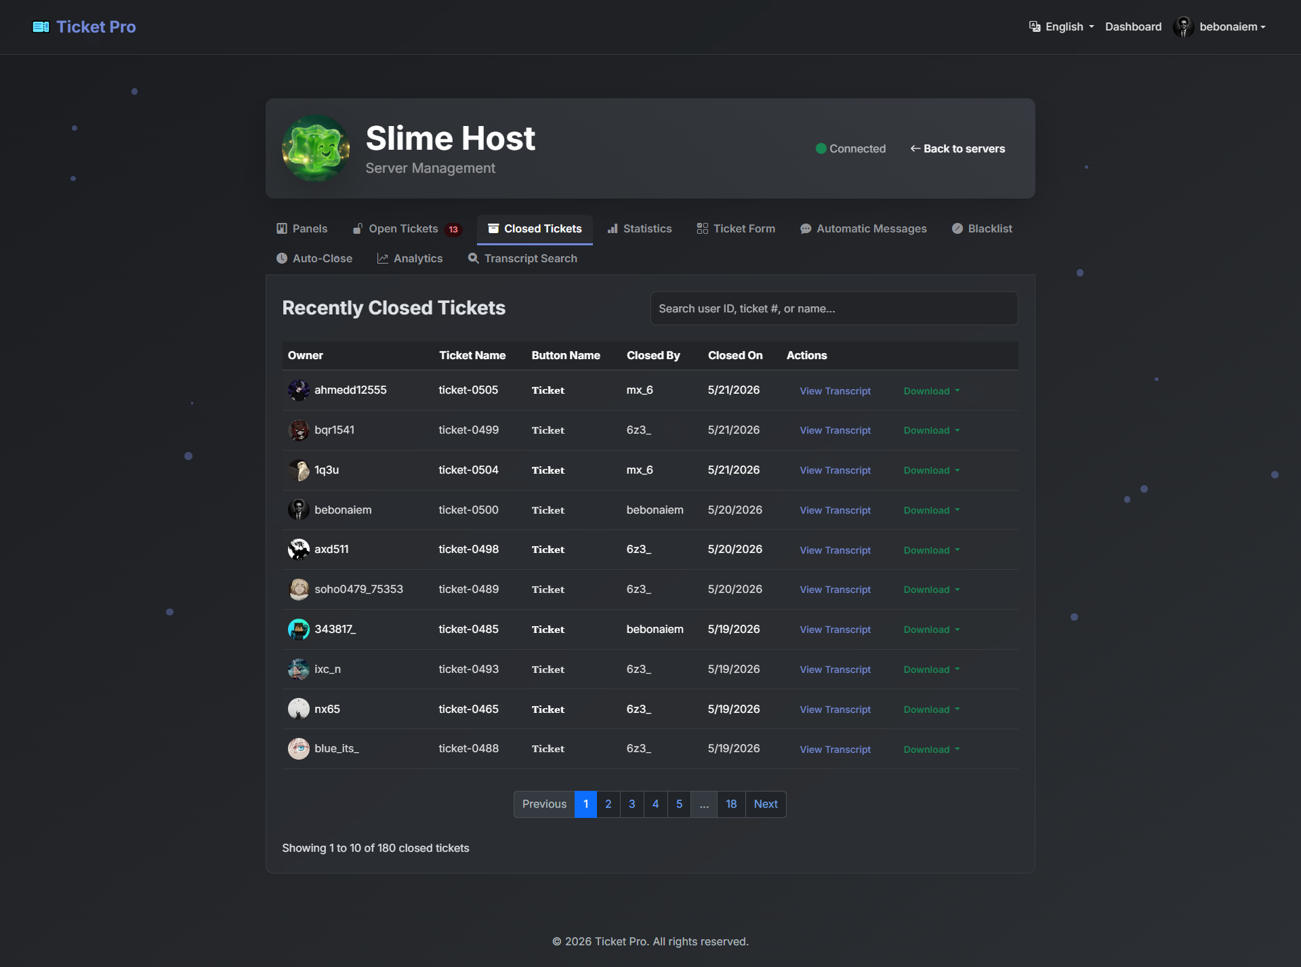View Transcript for ticket-0505

(835, 391)
